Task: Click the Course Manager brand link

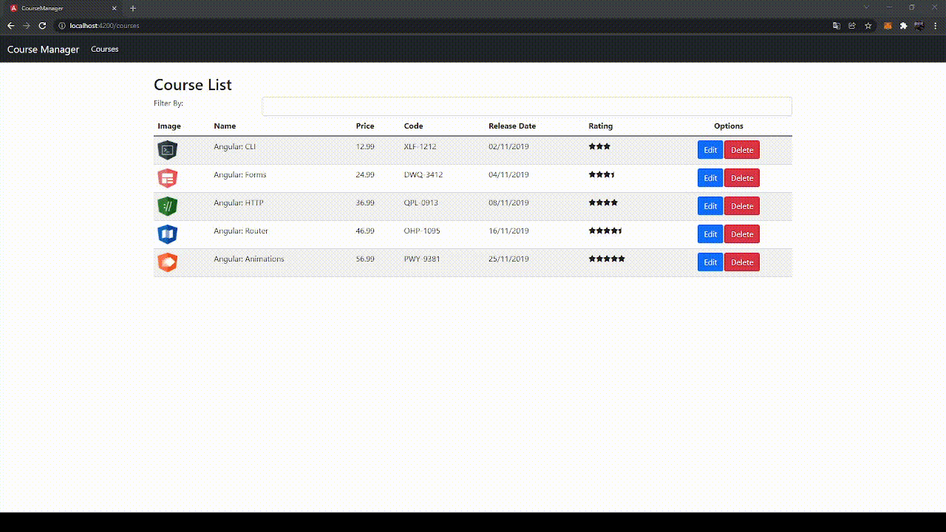Action: click(43, 50)
